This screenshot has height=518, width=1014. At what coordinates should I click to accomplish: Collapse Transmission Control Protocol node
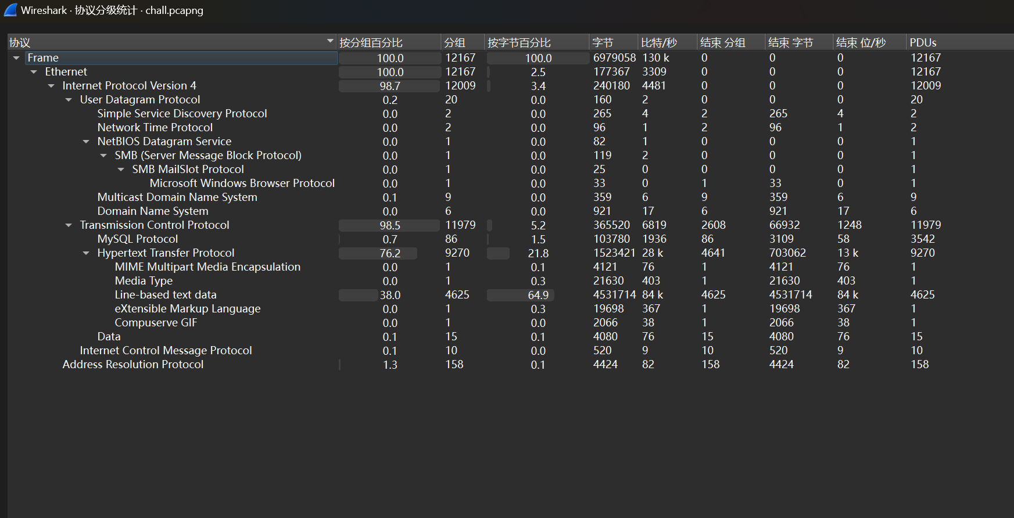coord(69,225)
